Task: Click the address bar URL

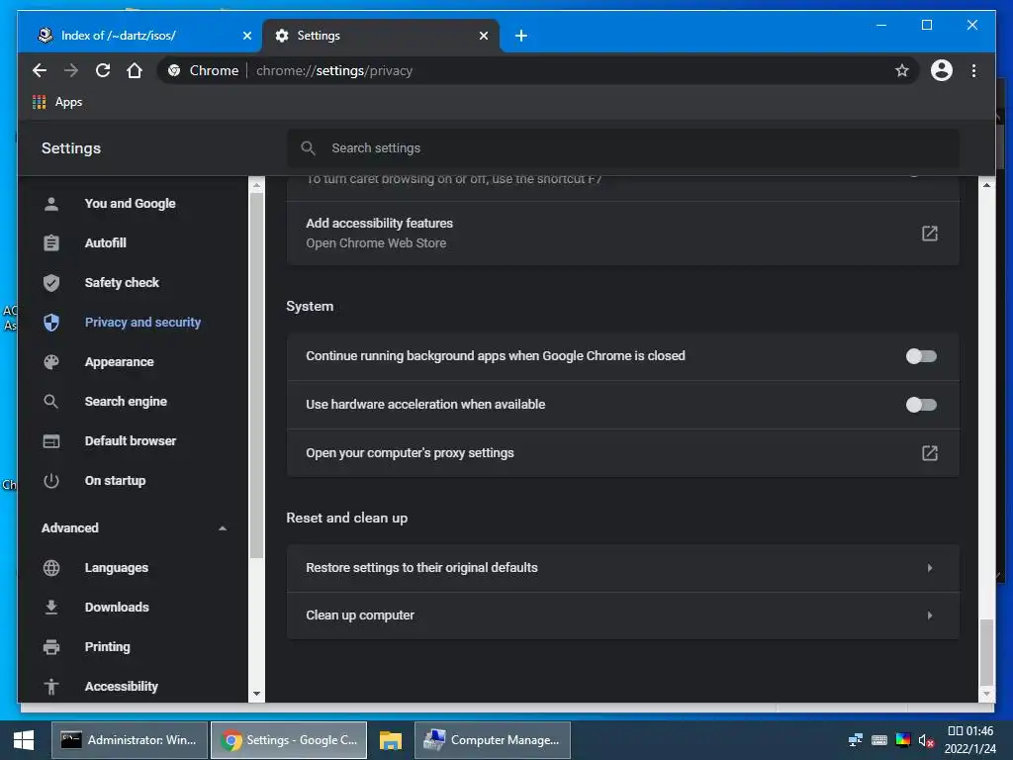Action: click(x=334, y=70)
